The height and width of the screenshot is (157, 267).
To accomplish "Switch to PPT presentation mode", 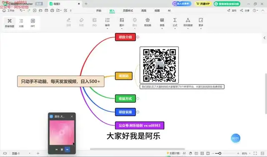I will pyautogui.click(x=33, y=23).
